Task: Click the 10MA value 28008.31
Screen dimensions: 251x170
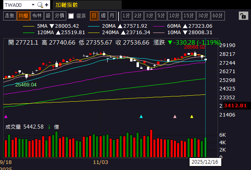Action: [200, 33]
